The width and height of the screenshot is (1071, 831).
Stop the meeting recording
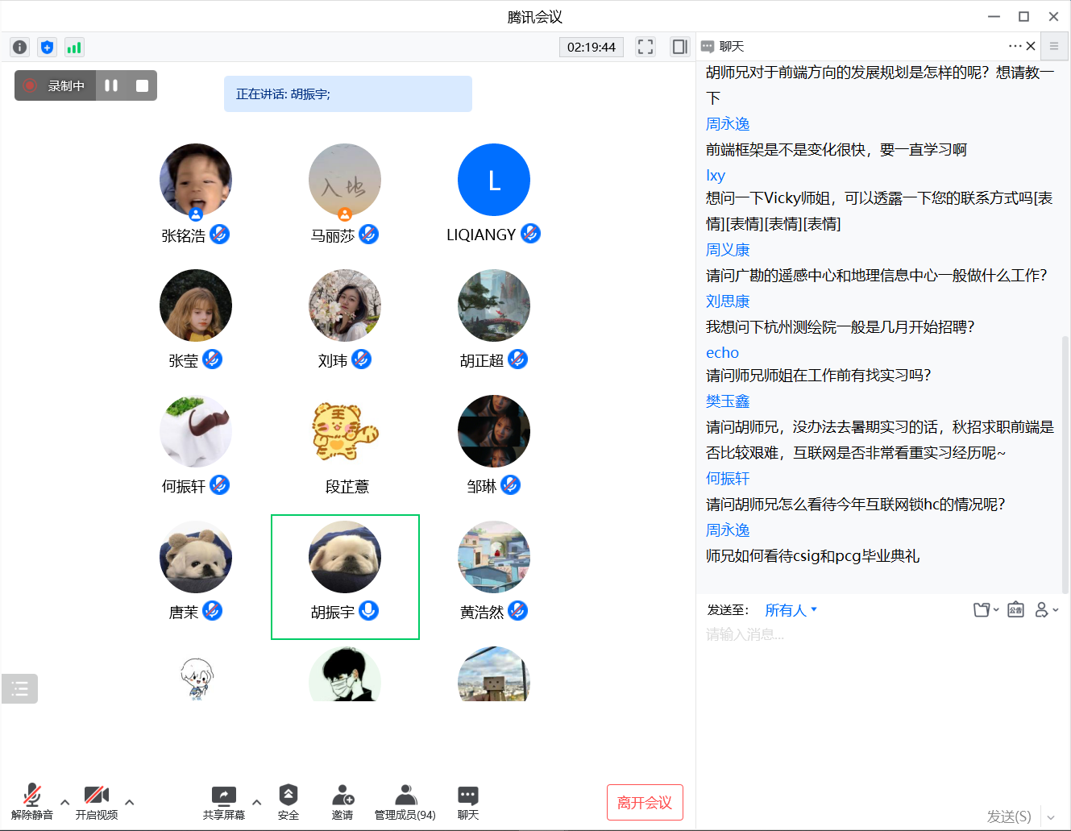142,85
